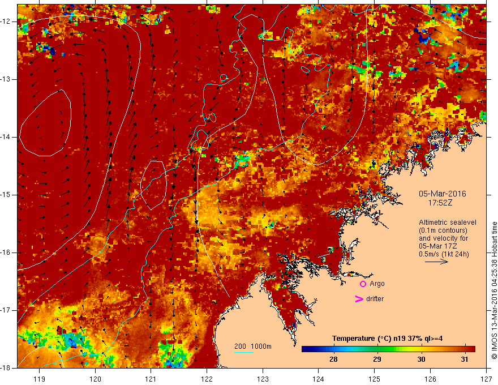Click longitude axis label 127
Viewport: 498px width, 385px height.
click(486, 379)
